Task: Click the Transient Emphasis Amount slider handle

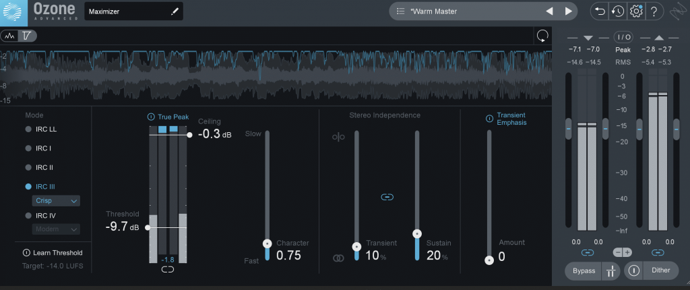Action: 489,260
